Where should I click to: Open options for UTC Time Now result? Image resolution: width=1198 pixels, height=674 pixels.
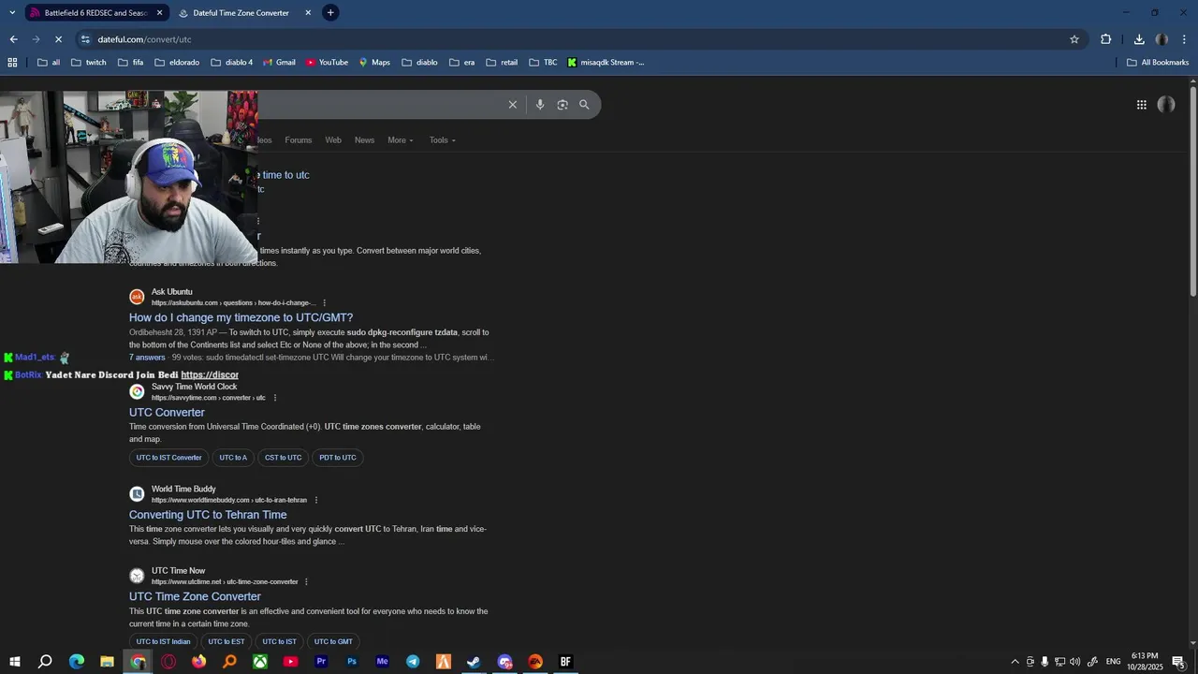[x=306, y=582]
